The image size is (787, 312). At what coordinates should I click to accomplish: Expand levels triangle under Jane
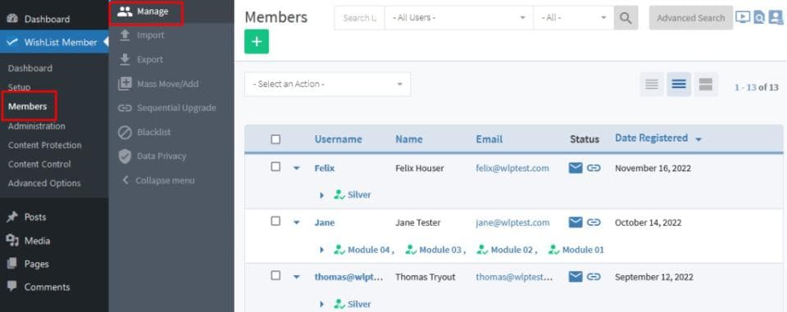pyautogui.click(x=321, y=249)
